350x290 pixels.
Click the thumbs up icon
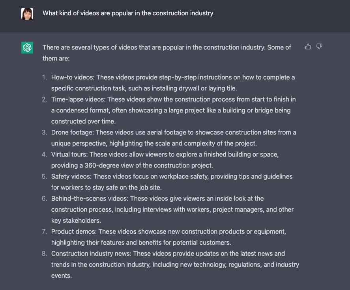click(308, 47)
